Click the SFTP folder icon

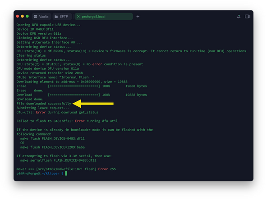56,17
